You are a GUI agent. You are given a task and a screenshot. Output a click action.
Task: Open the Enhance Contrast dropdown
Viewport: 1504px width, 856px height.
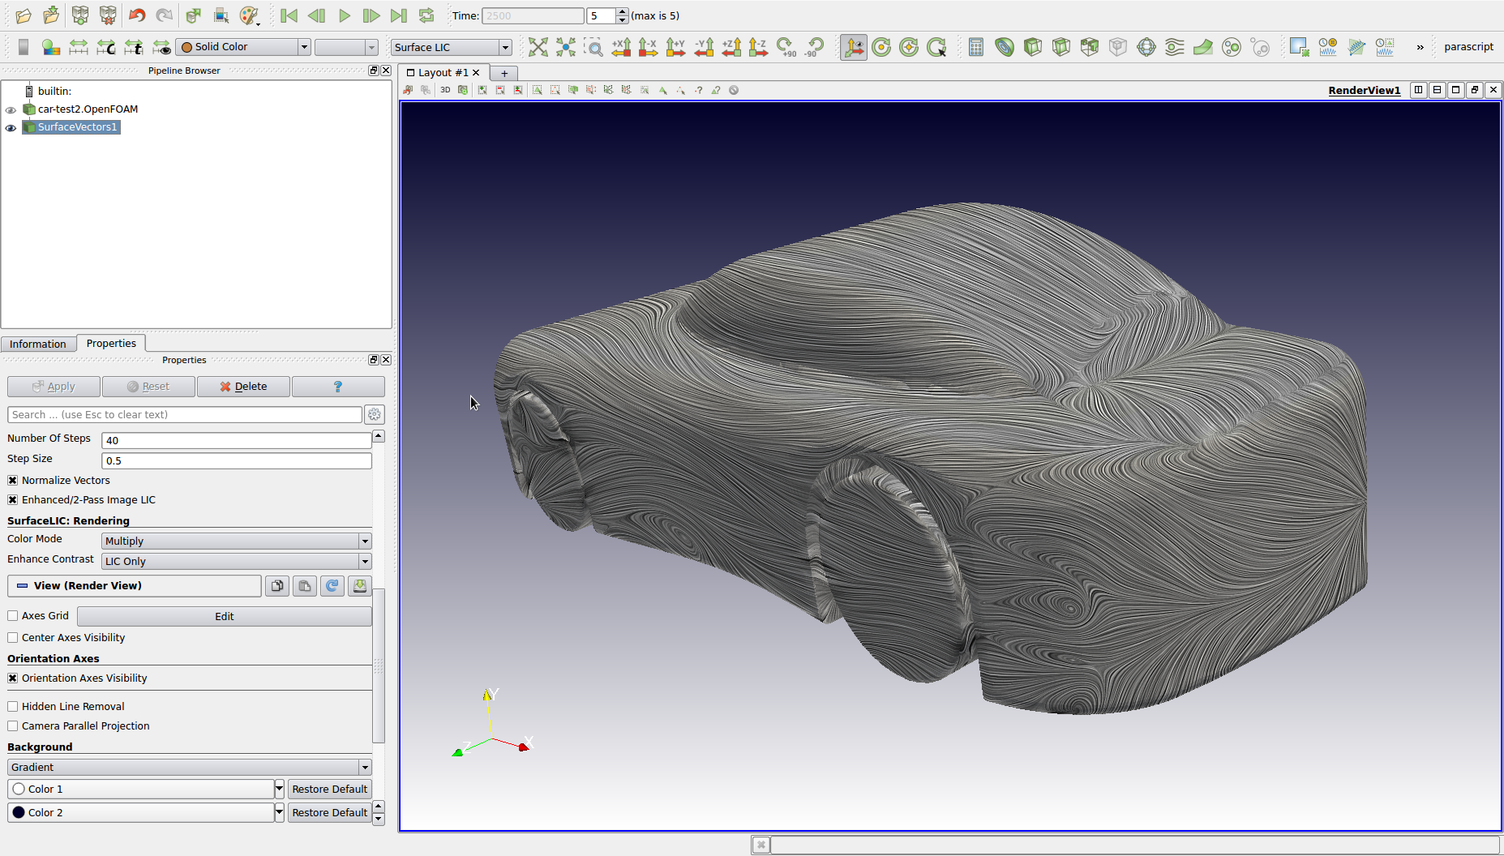236,561
